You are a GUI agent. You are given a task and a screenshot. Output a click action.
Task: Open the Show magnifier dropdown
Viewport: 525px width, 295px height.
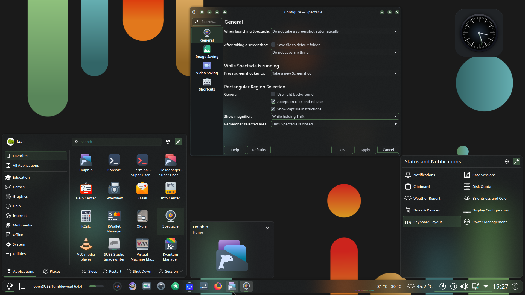[335, 116]
